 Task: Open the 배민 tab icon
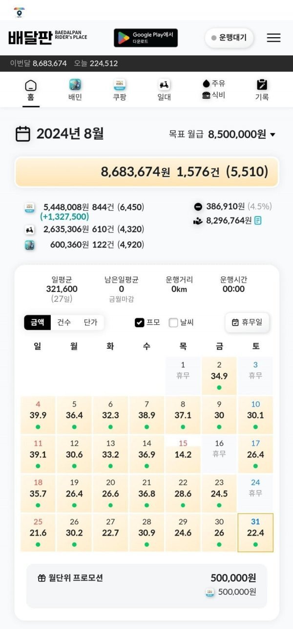tap(75, 85)
